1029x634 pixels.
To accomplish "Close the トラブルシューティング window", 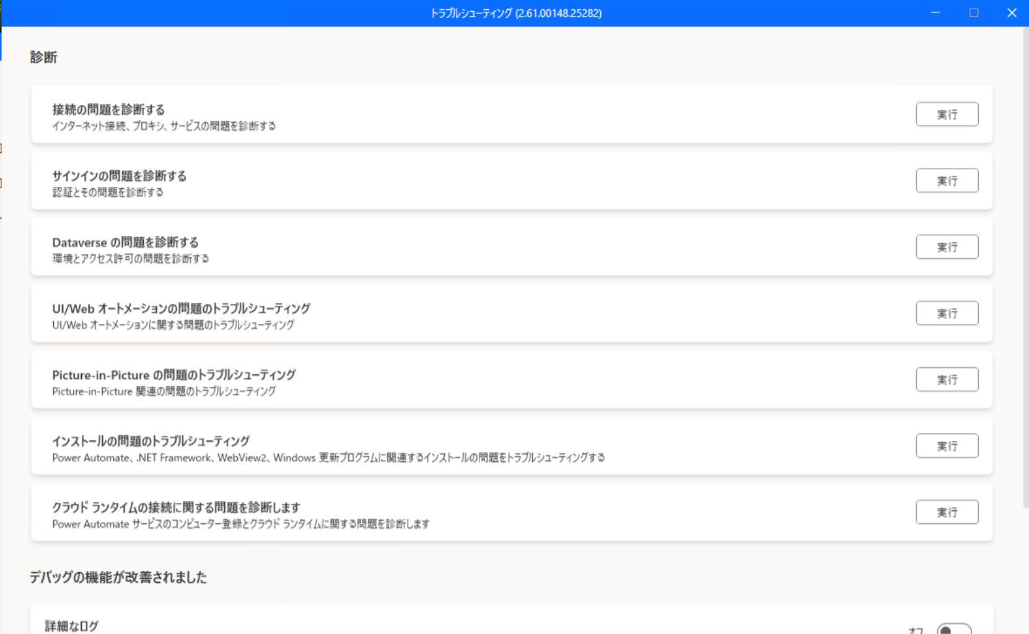I will point(1012,13).
